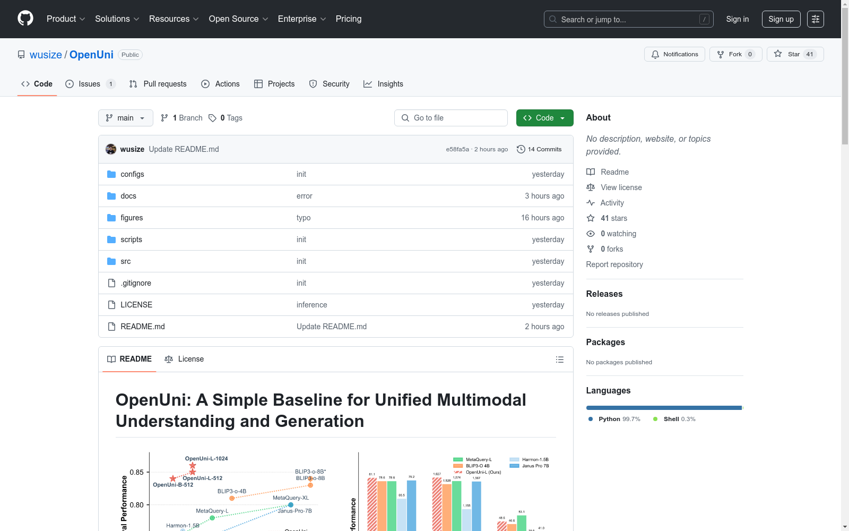Click the star icon beside 41 stars
The image size is (849, 531).
point(591,218)
